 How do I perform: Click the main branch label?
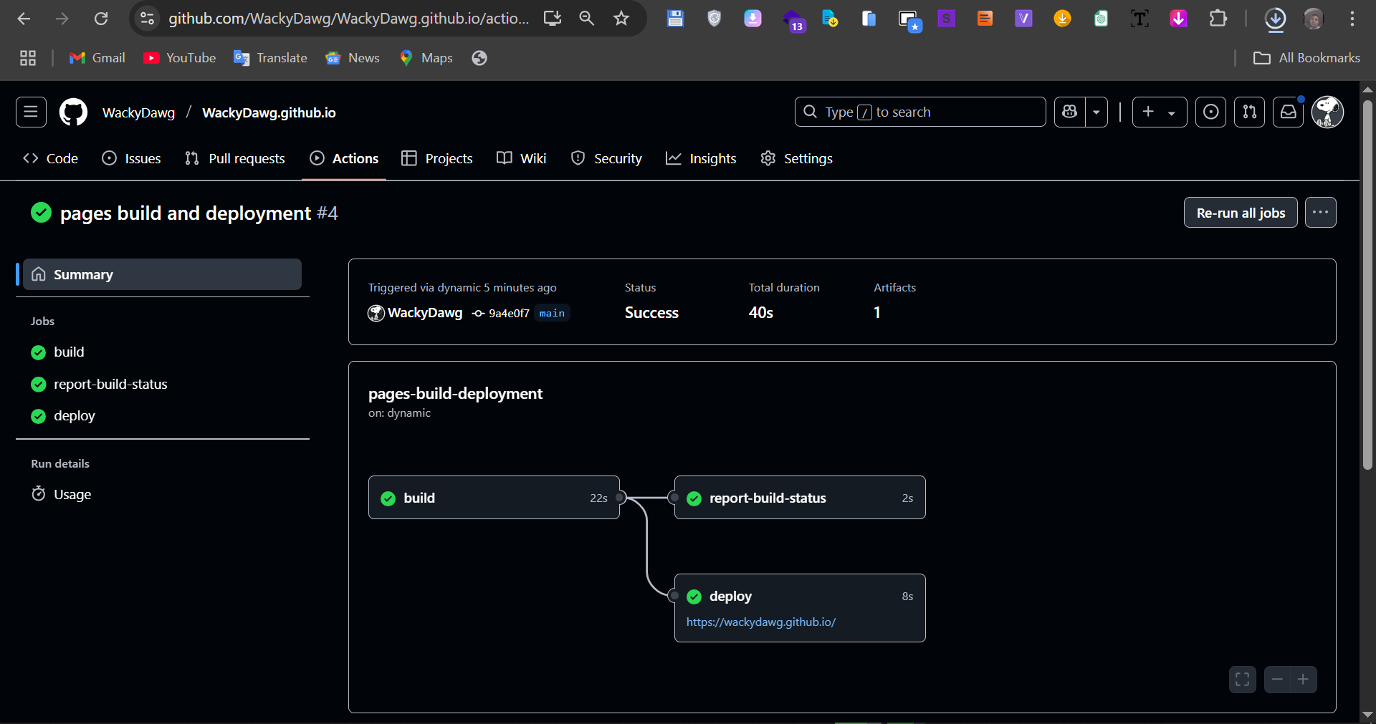tap(552, 313)
